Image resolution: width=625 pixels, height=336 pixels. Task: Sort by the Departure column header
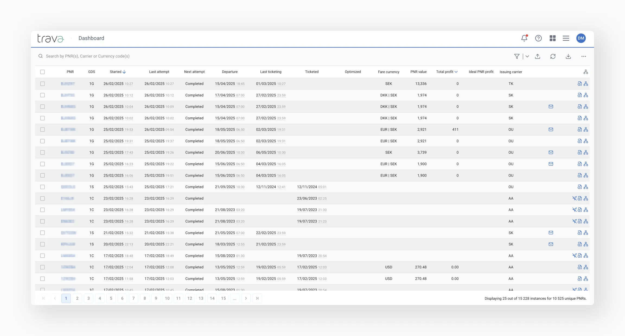click(x=230, y=72)
